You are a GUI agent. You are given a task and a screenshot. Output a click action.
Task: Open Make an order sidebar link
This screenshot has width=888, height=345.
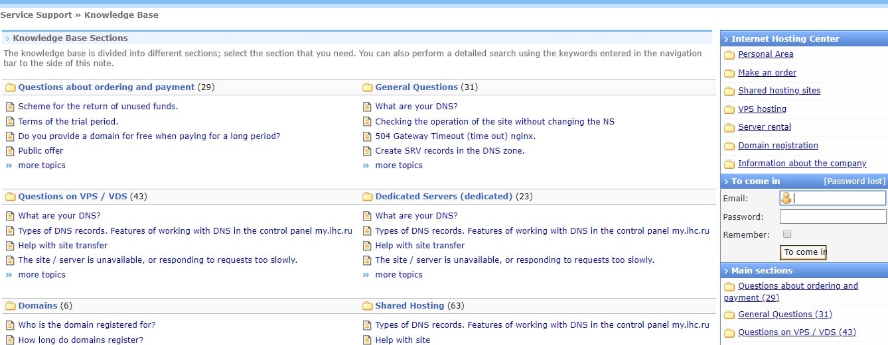[767, 73]
